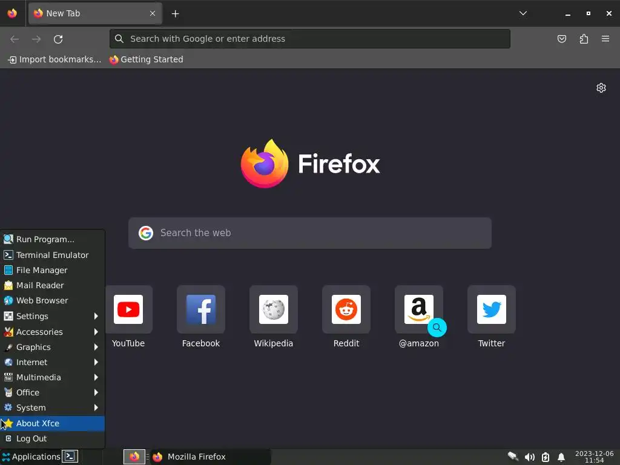The width and height of the screenshot is (620, 465).
Task: Open new tab page personalize gear
Action: point(601,88)
